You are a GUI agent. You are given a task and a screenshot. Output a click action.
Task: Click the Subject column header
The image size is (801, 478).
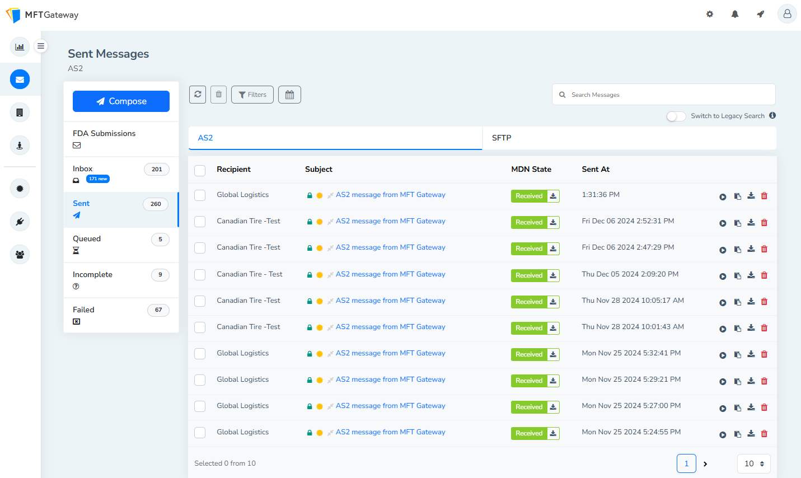click(x=318, y=169)
